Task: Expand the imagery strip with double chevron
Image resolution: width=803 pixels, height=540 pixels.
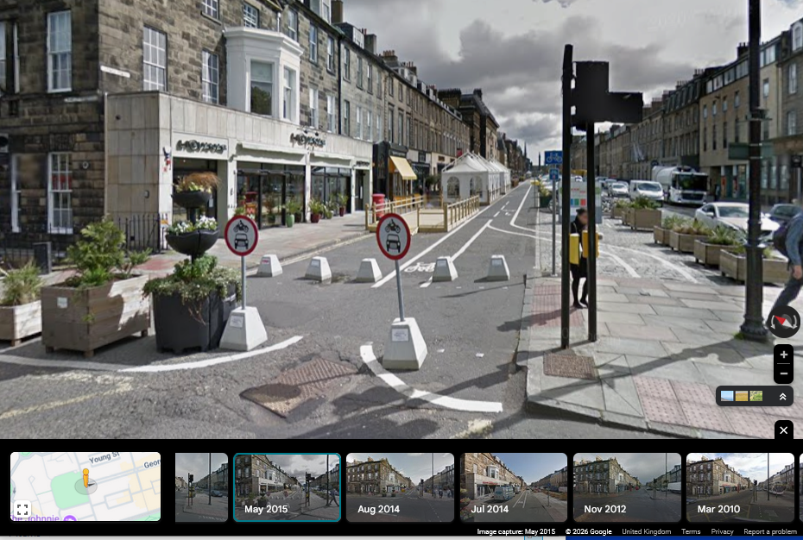Action: 782,396
